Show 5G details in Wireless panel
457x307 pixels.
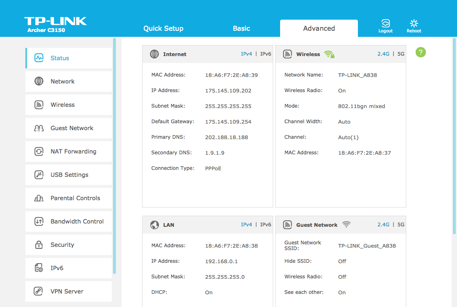point(401,54)
